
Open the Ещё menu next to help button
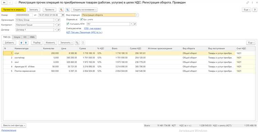[x=247, y=10]
